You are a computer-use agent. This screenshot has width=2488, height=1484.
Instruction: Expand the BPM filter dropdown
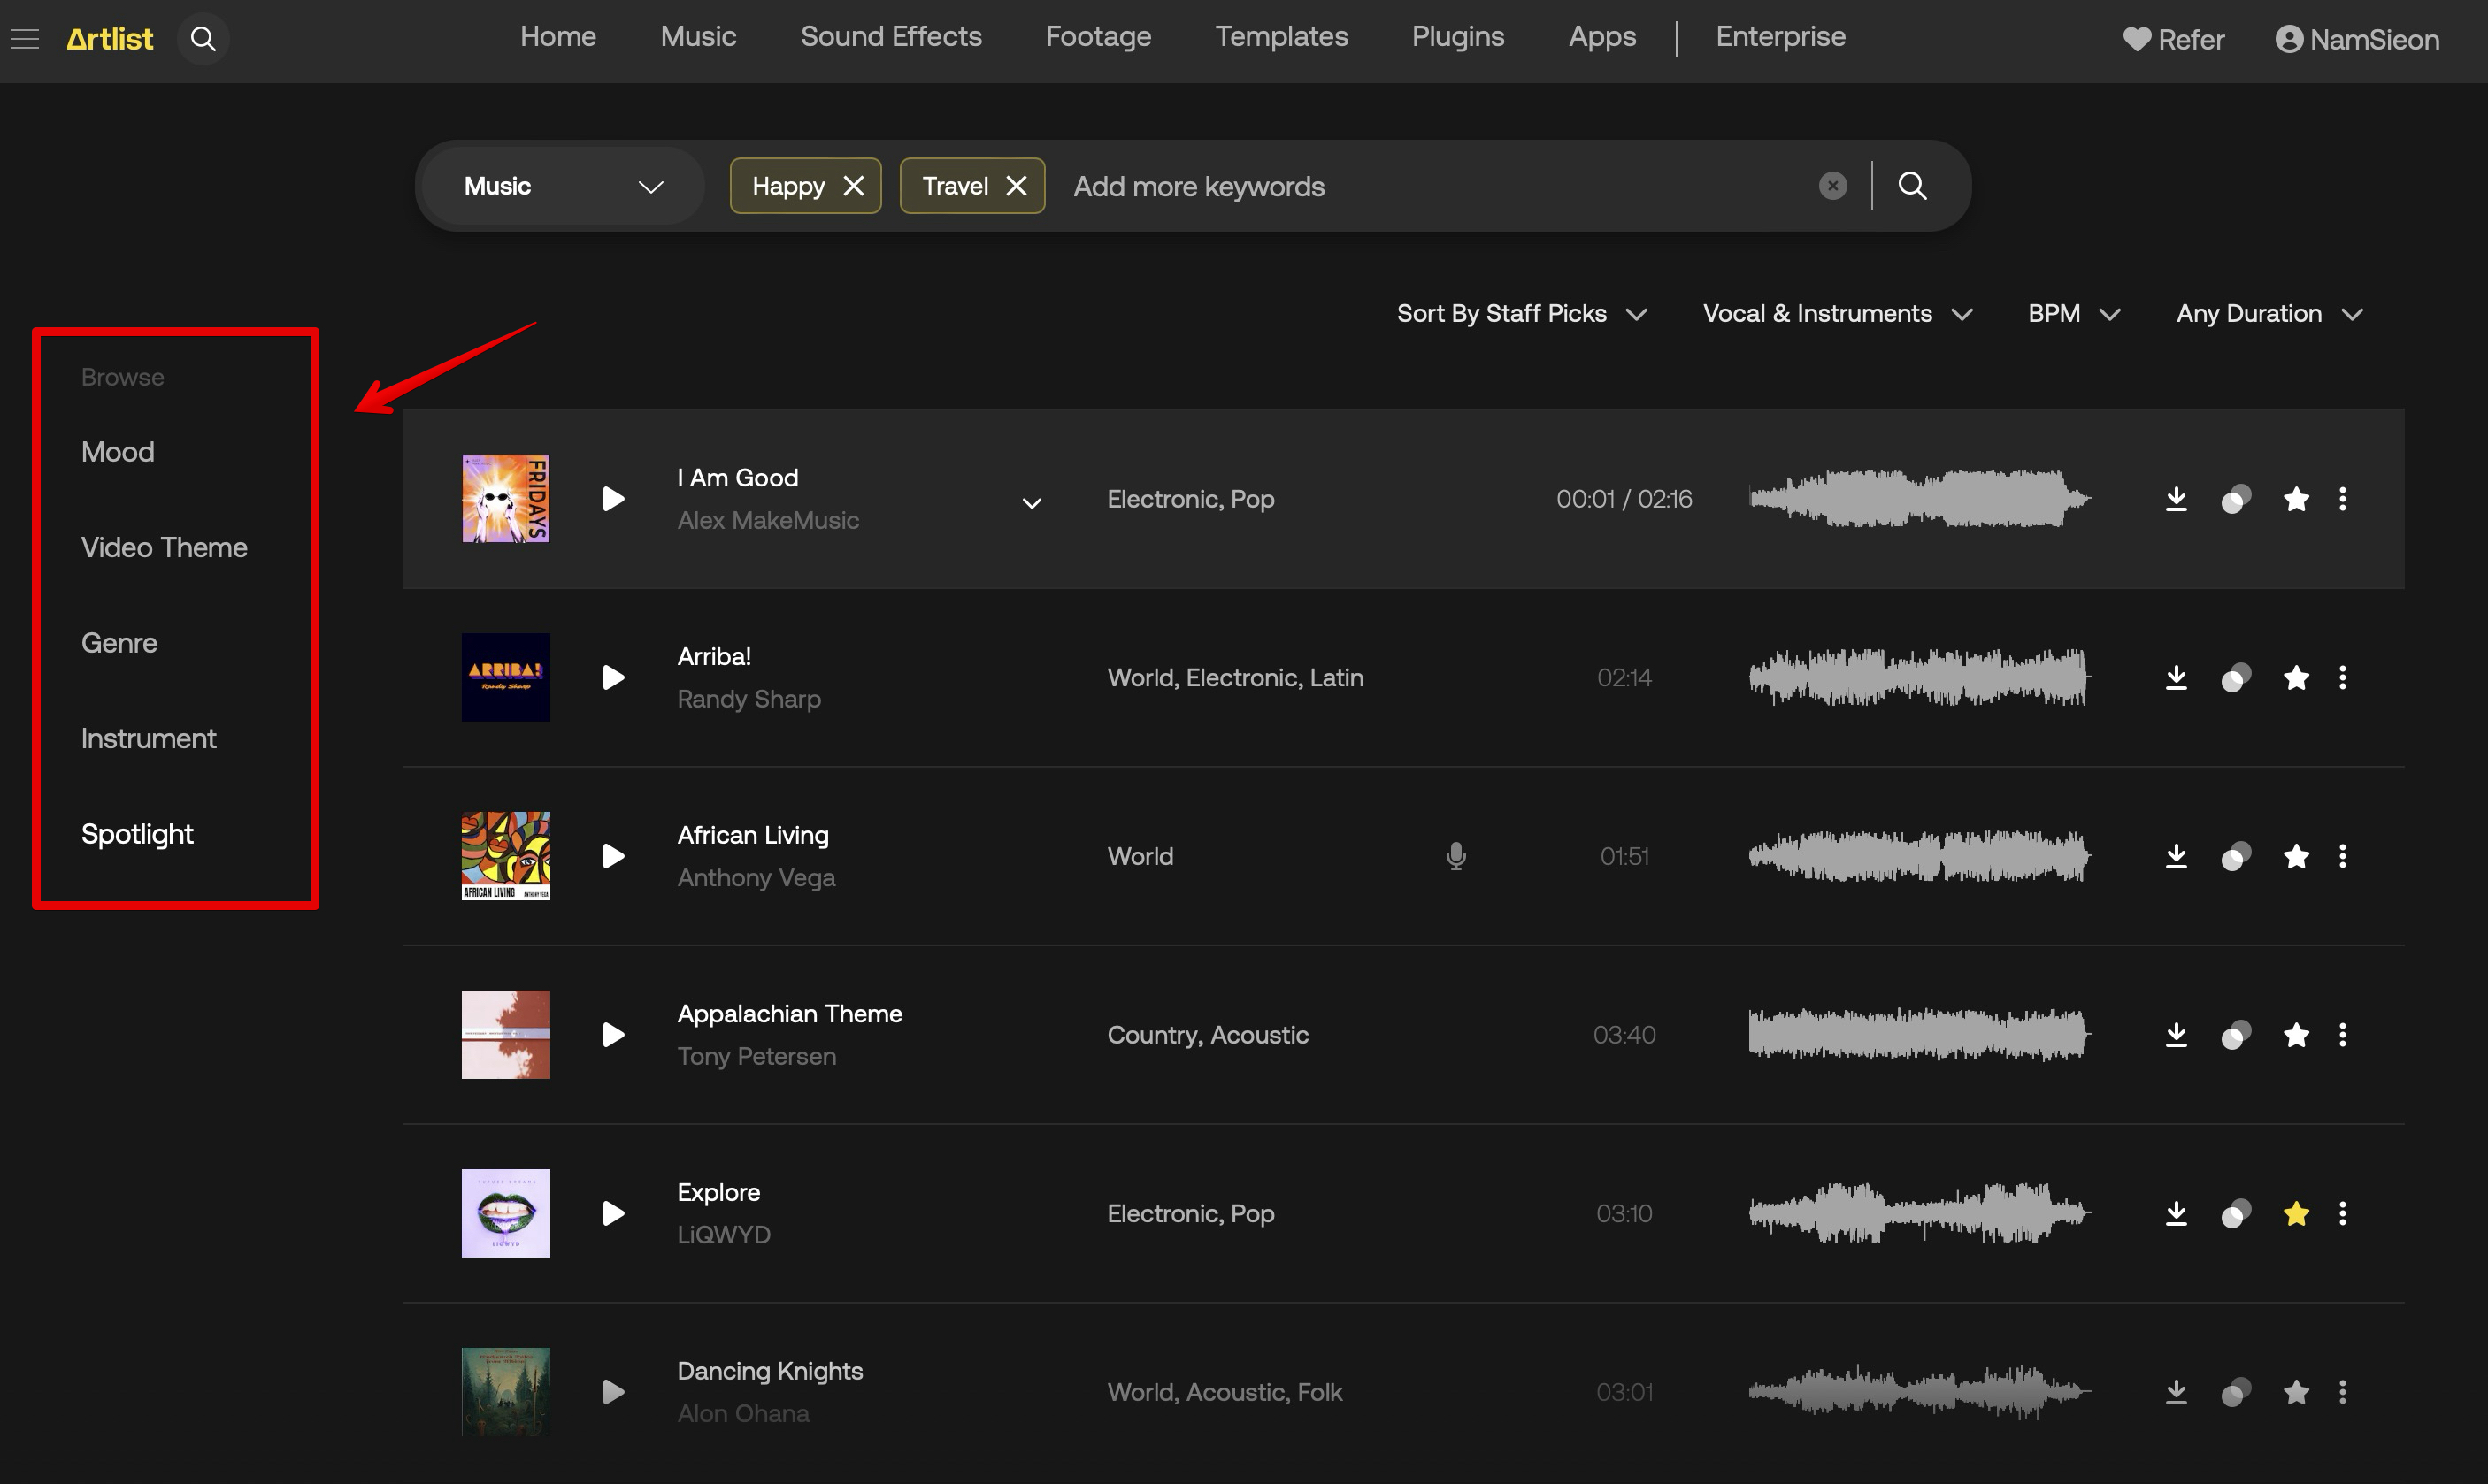[2073, 314]
